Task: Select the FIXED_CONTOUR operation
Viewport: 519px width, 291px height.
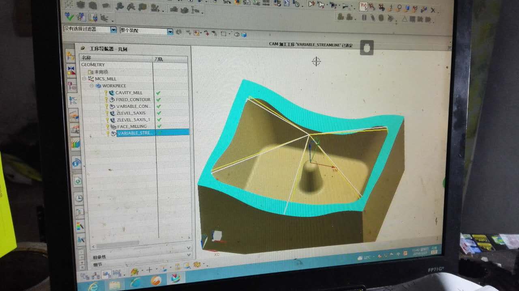Action: pyautogui.click(x=133, y=100)
